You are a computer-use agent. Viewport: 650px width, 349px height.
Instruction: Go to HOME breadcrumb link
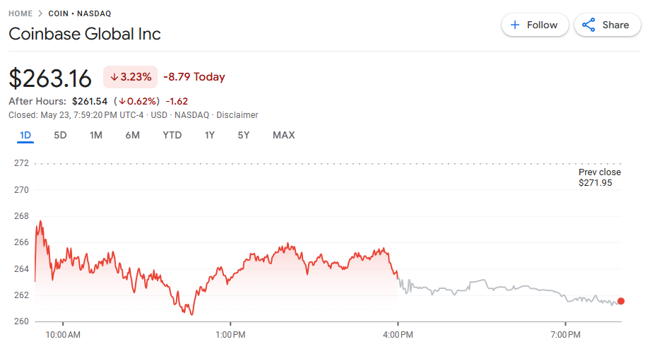pos(20,13)
